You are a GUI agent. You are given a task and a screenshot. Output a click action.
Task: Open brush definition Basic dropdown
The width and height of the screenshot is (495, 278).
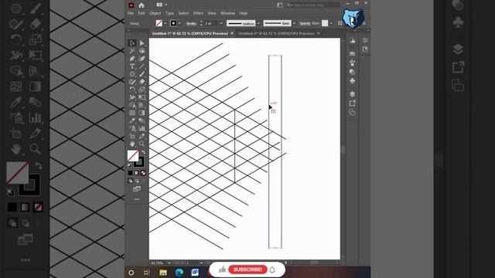tap(294, 23)
